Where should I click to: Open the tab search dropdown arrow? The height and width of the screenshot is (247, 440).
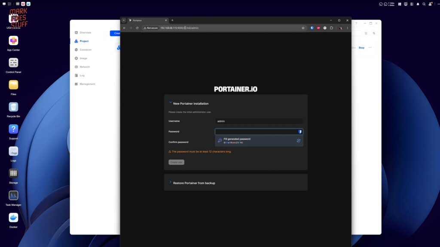pos(123,20)
